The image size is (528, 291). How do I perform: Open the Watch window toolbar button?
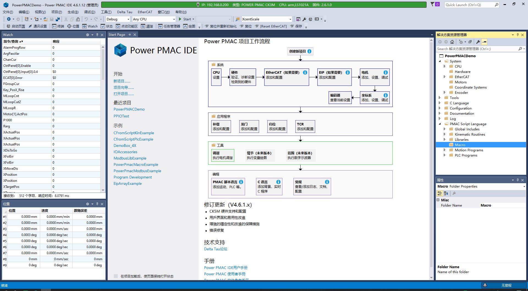90,26
